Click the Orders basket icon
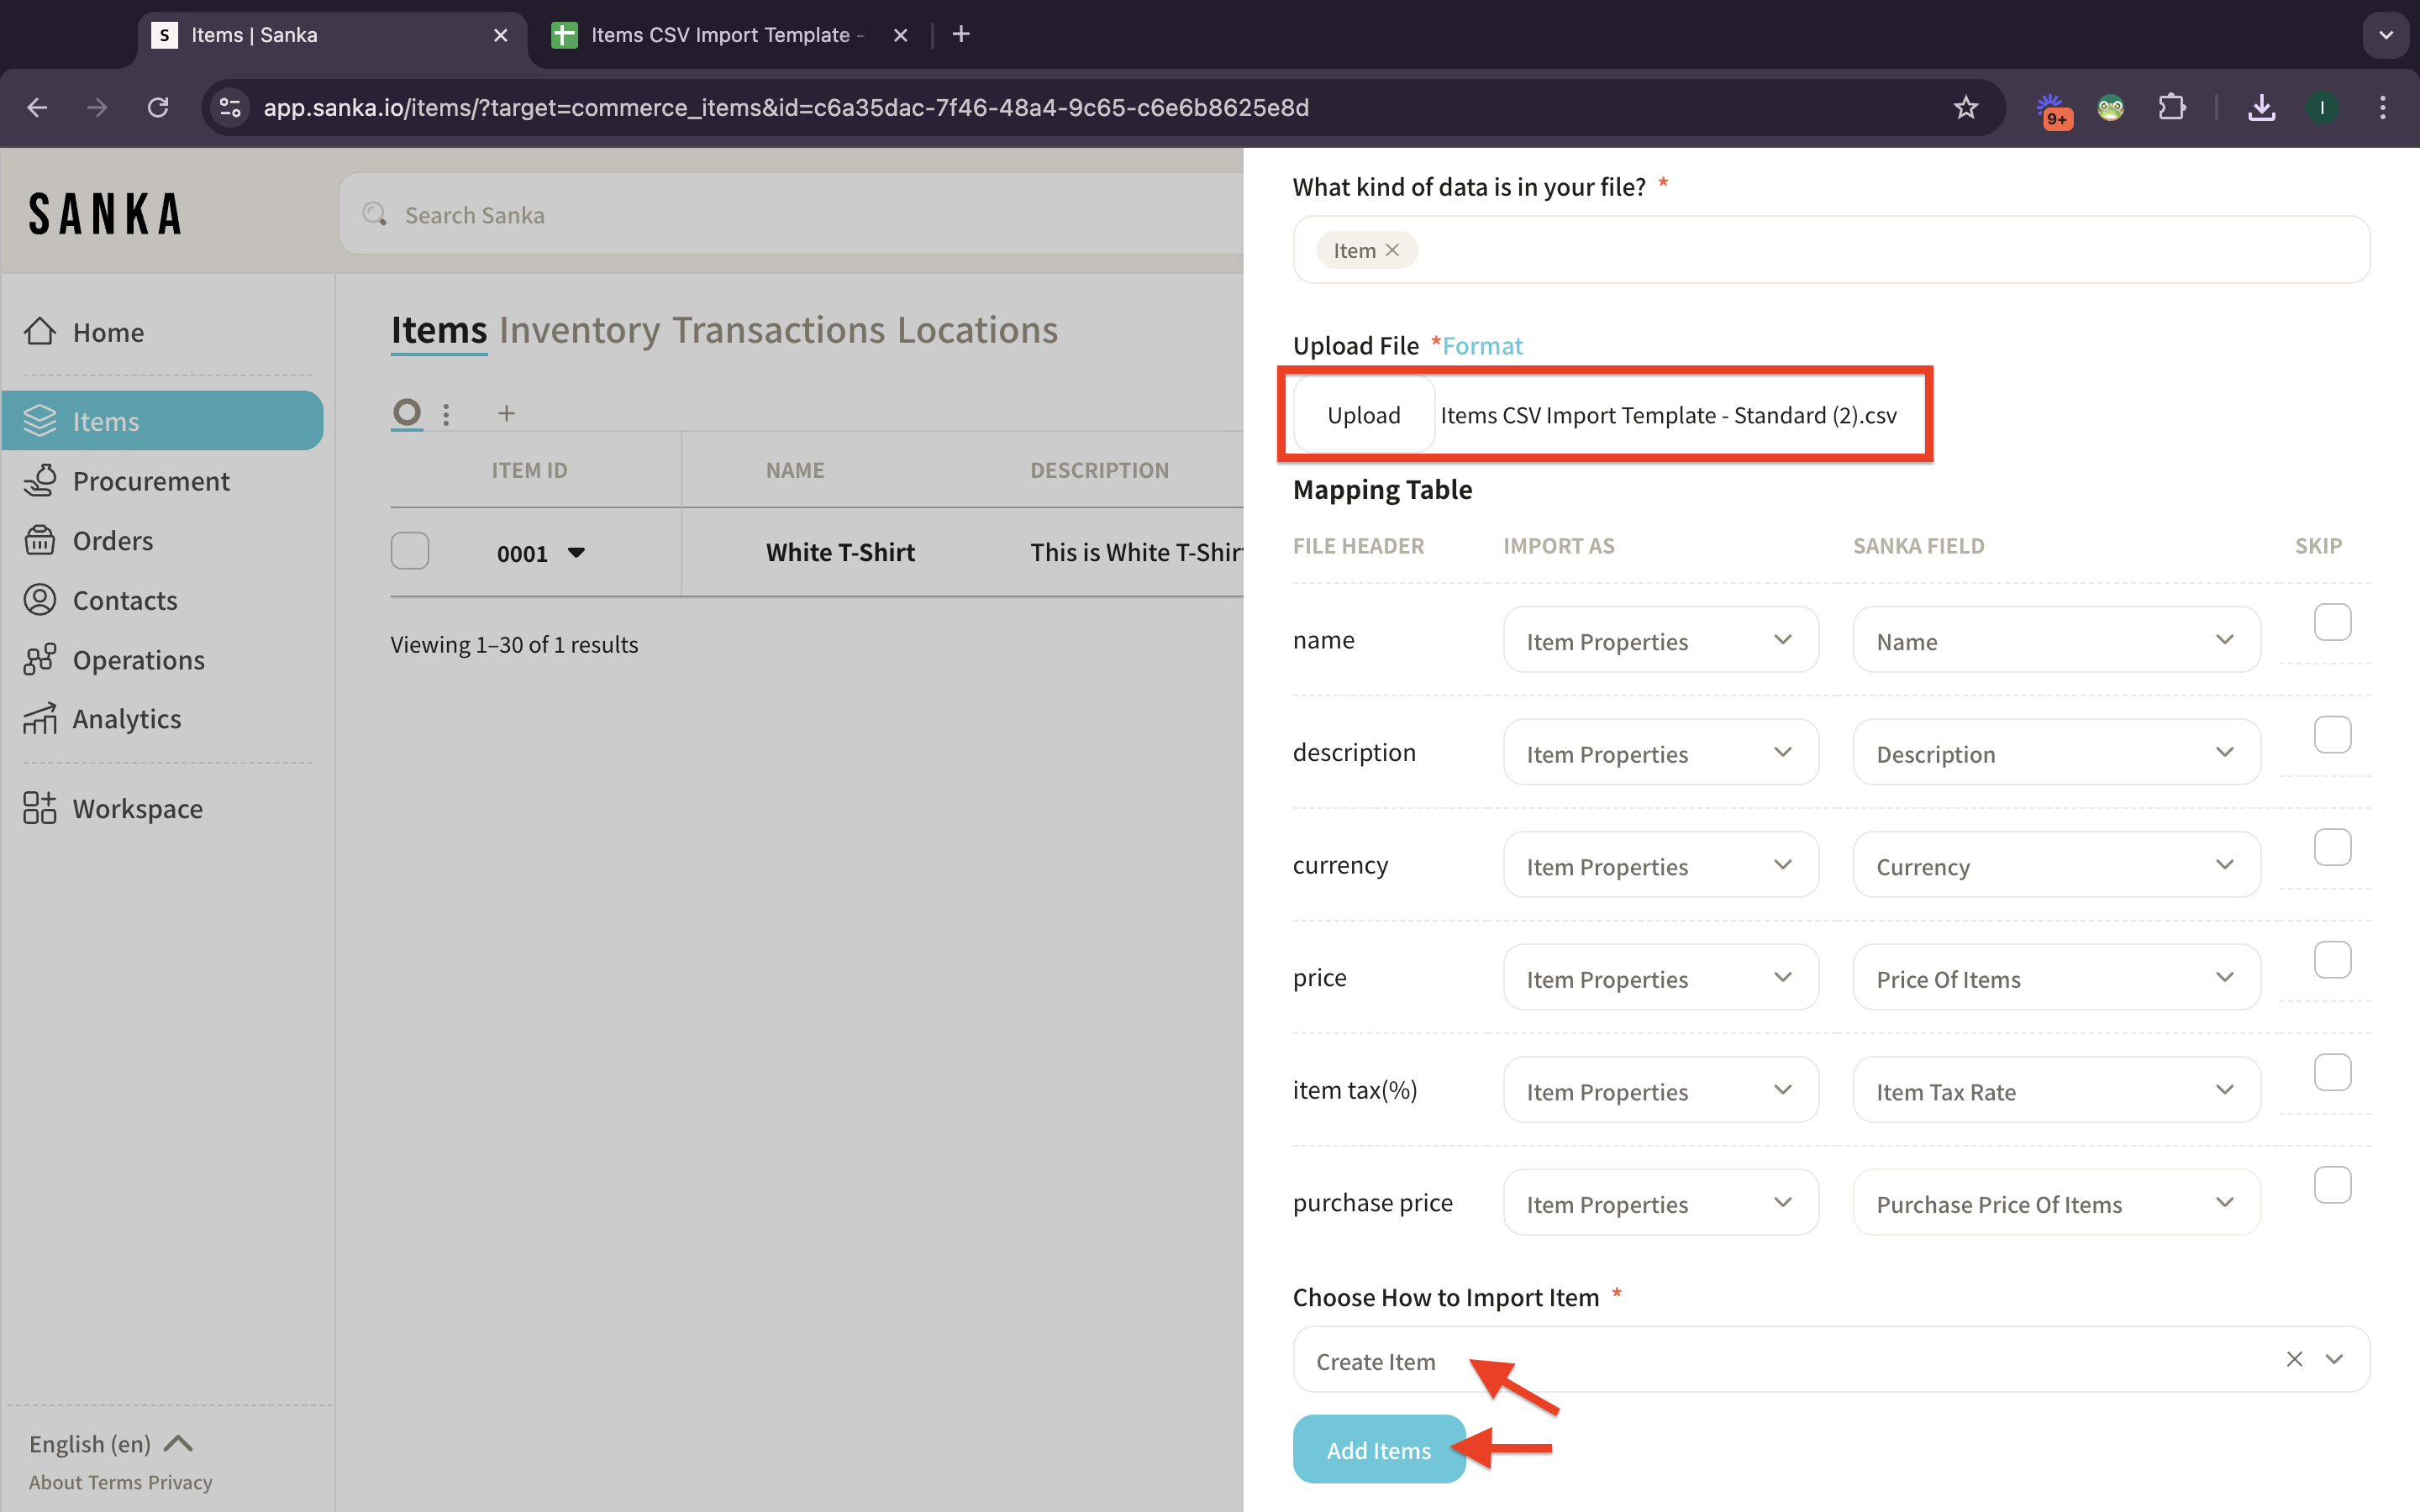This screenshot has width=2420, height=1512. pyautogui.click(x=40, y=540)
